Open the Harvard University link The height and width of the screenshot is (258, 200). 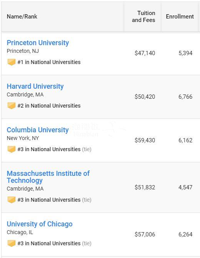35,86
